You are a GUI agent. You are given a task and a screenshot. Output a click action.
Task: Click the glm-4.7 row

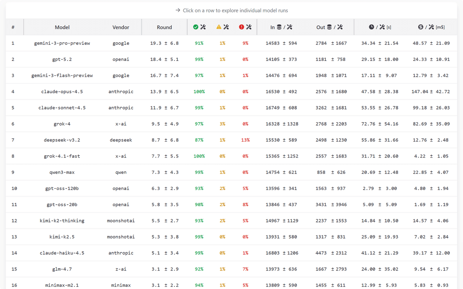coord(62,269)
